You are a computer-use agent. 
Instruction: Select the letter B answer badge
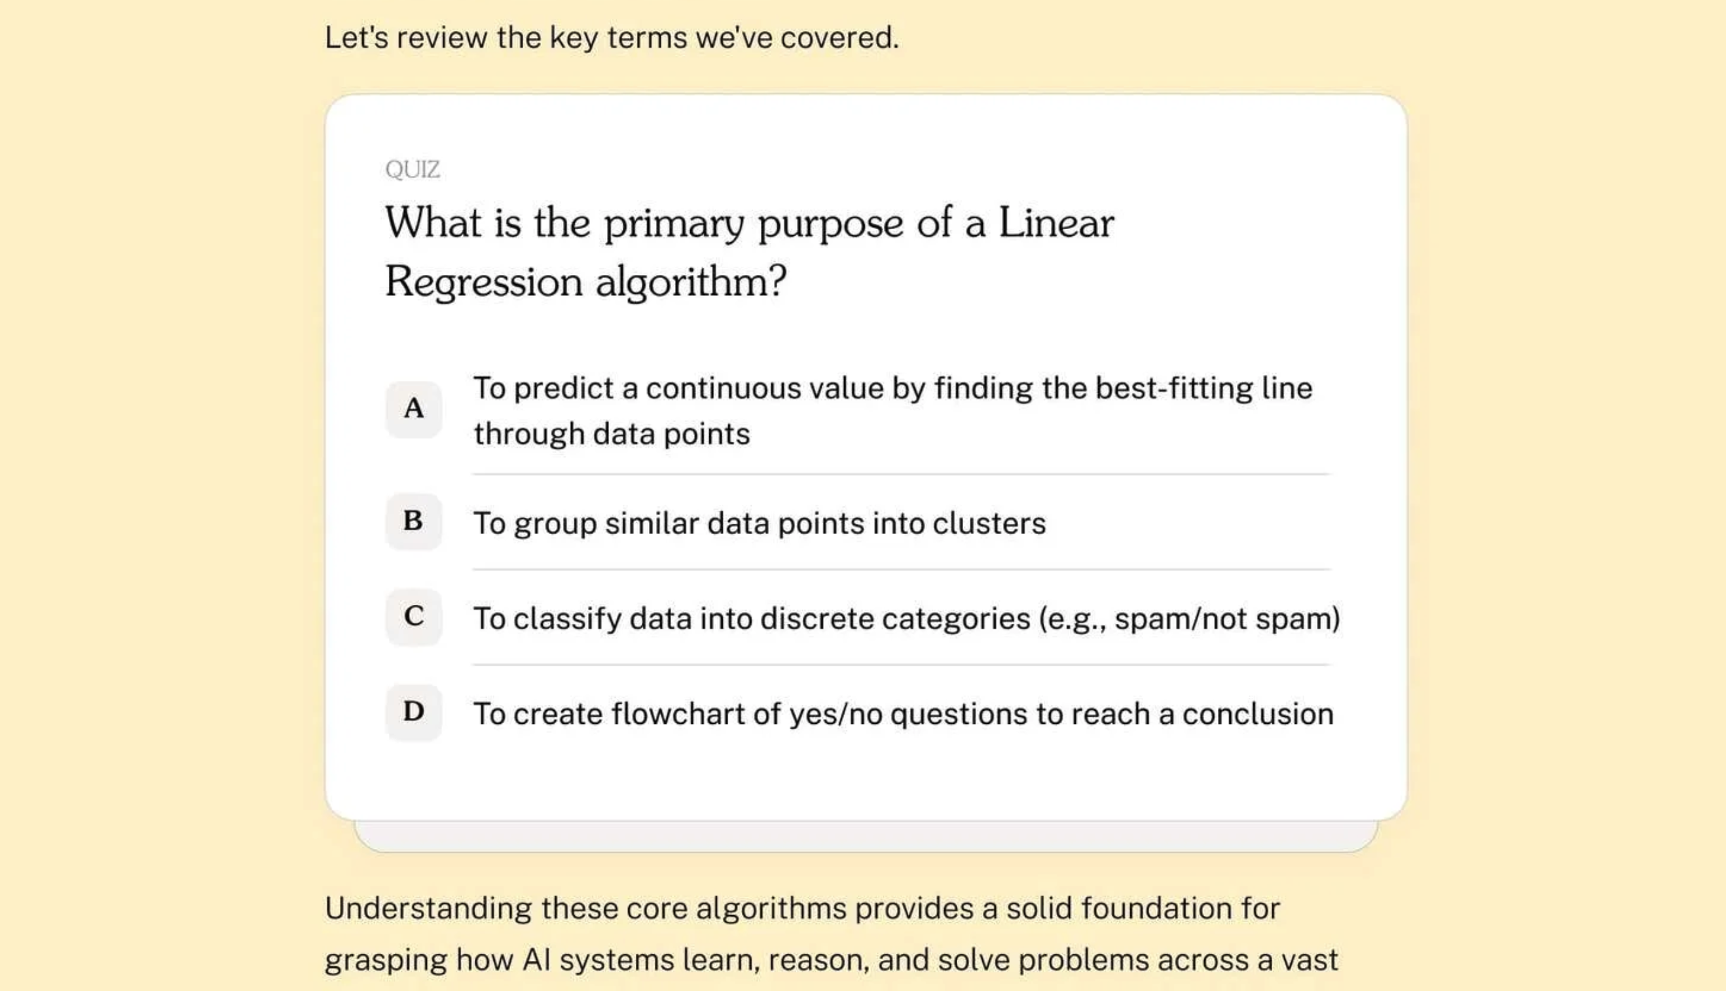413,522
